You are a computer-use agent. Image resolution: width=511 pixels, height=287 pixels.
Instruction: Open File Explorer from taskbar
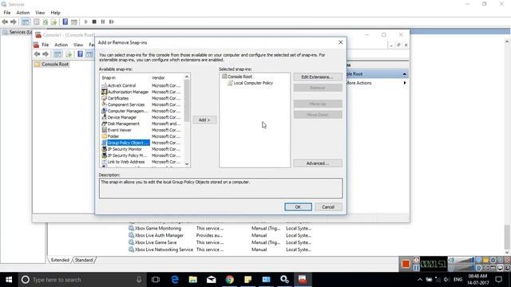point(193,280)
